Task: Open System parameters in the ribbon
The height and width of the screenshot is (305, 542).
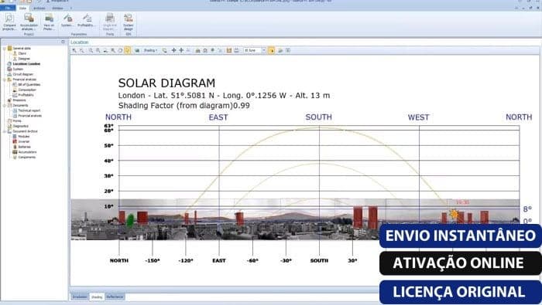Action: point(67,20)
